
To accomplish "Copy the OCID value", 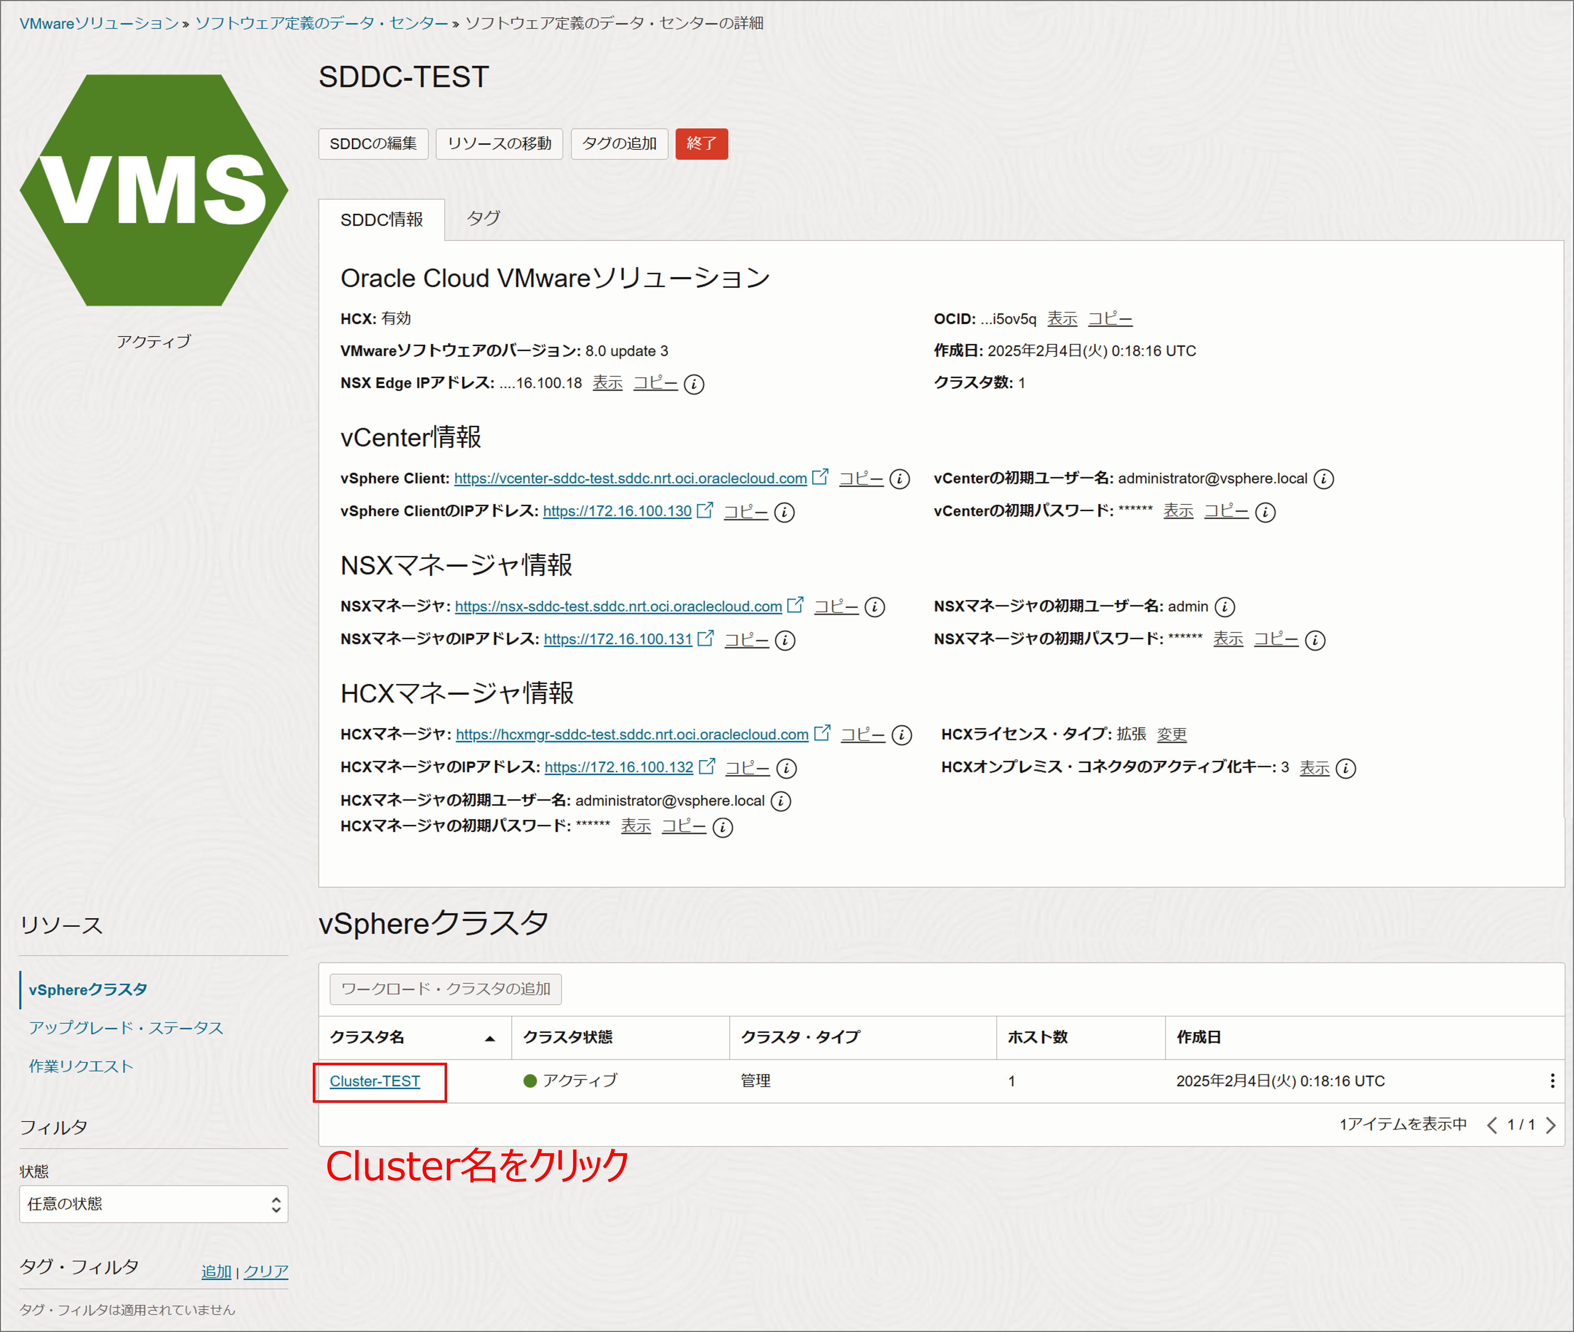I will [x=1110, y=319].
